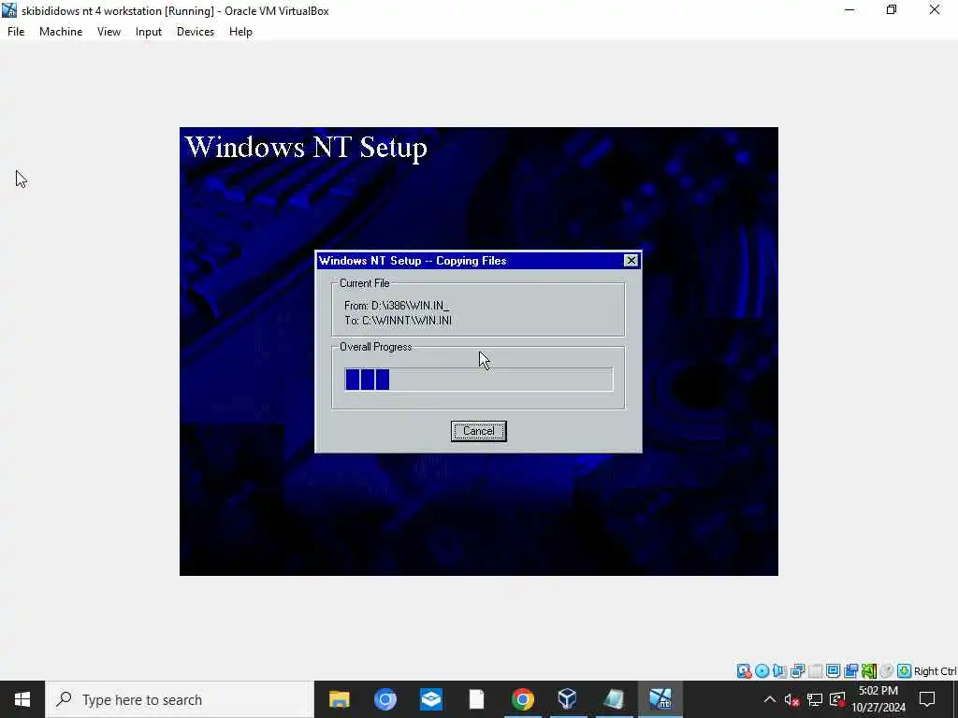Click the sync-monitor tray icon with red dot
Viewport: 958px width, 718px height.
(837, 699)
